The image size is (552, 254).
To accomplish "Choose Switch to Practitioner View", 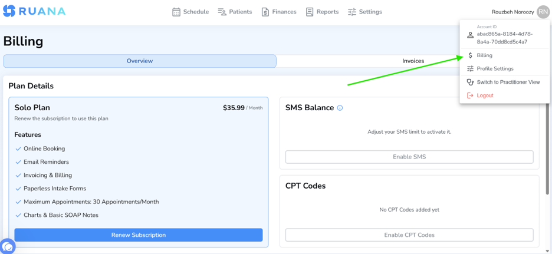I will pos(504,82).
